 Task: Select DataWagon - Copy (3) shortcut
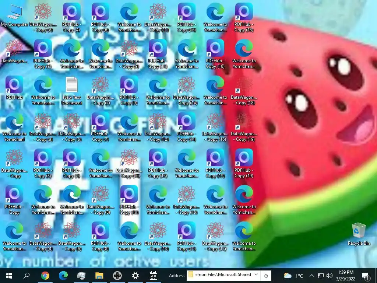[43, 127]
